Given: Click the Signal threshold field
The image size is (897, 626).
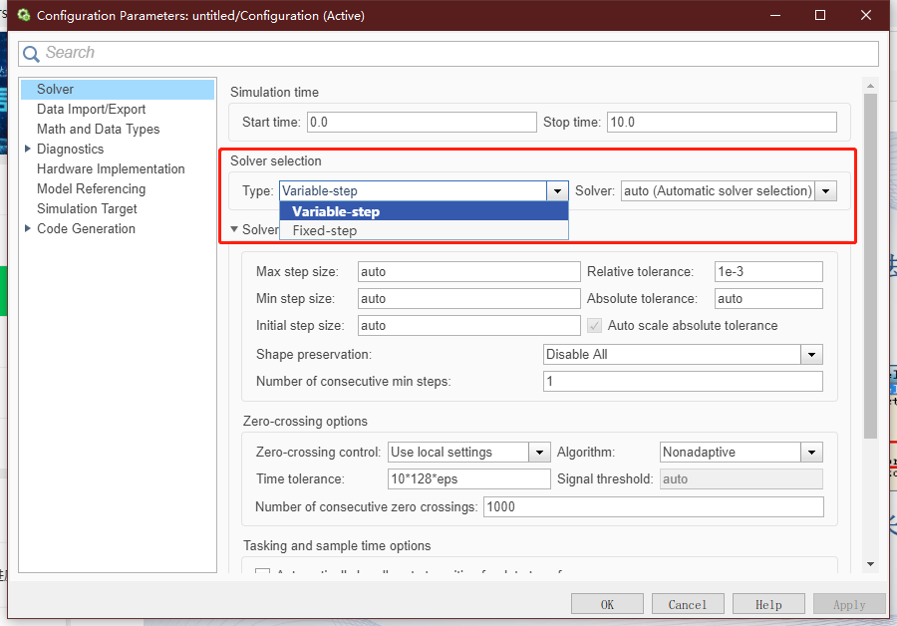Looking at the screenshot, I should point(742,478).
